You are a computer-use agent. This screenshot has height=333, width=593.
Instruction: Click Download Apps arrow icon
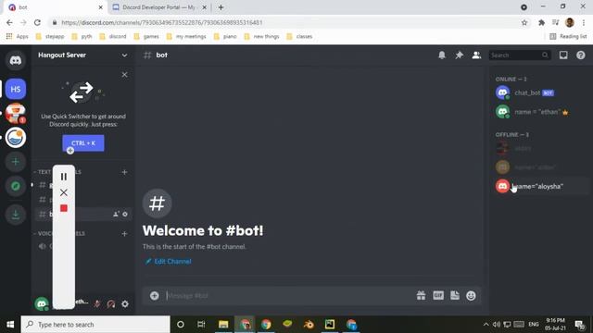(16, 215)
